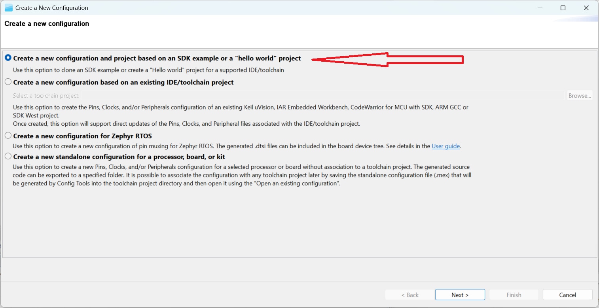Click the Next button
Screen dimensions: 599x308
click(x=460, y=295)
